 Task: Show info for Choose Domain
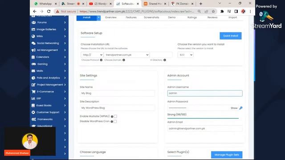pos(124,60)
